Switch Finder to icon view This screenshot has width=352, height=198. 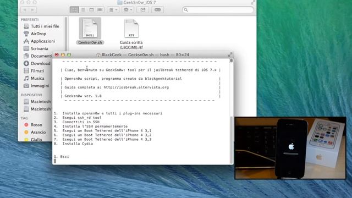coord(74,10)
